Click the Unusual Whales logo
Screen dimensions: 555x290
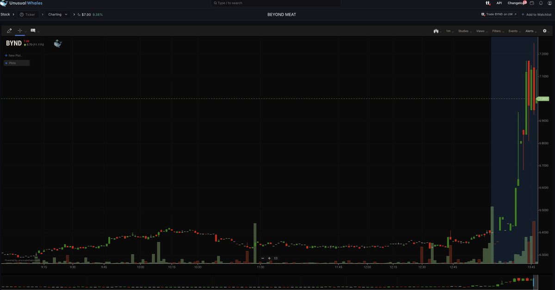point(21,3)
